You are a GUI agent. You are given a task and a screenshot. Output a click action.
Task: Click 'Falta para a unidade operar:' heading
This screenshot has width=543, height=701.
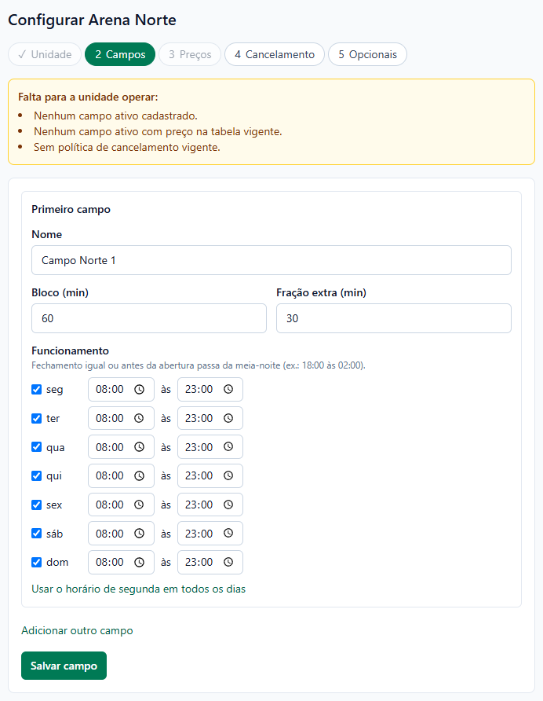pyautogui.click(x=88, y=97)
